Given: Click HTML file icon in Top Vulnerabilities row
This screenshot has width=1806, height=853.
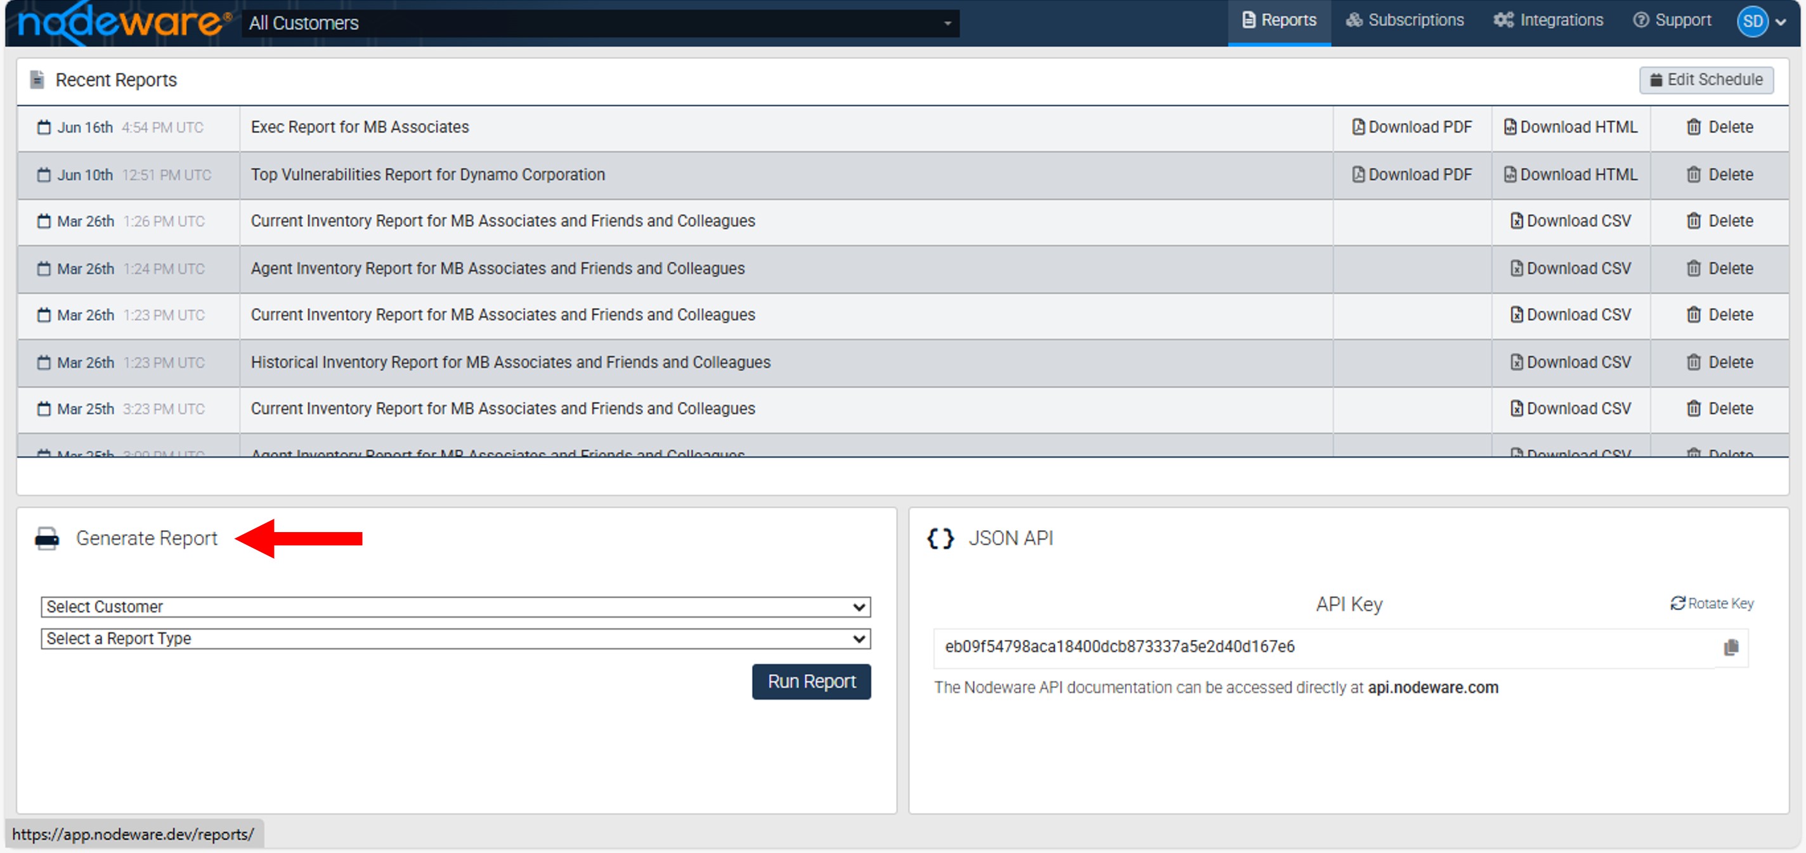Looking at the screenshot, I should pos(1510,174).
